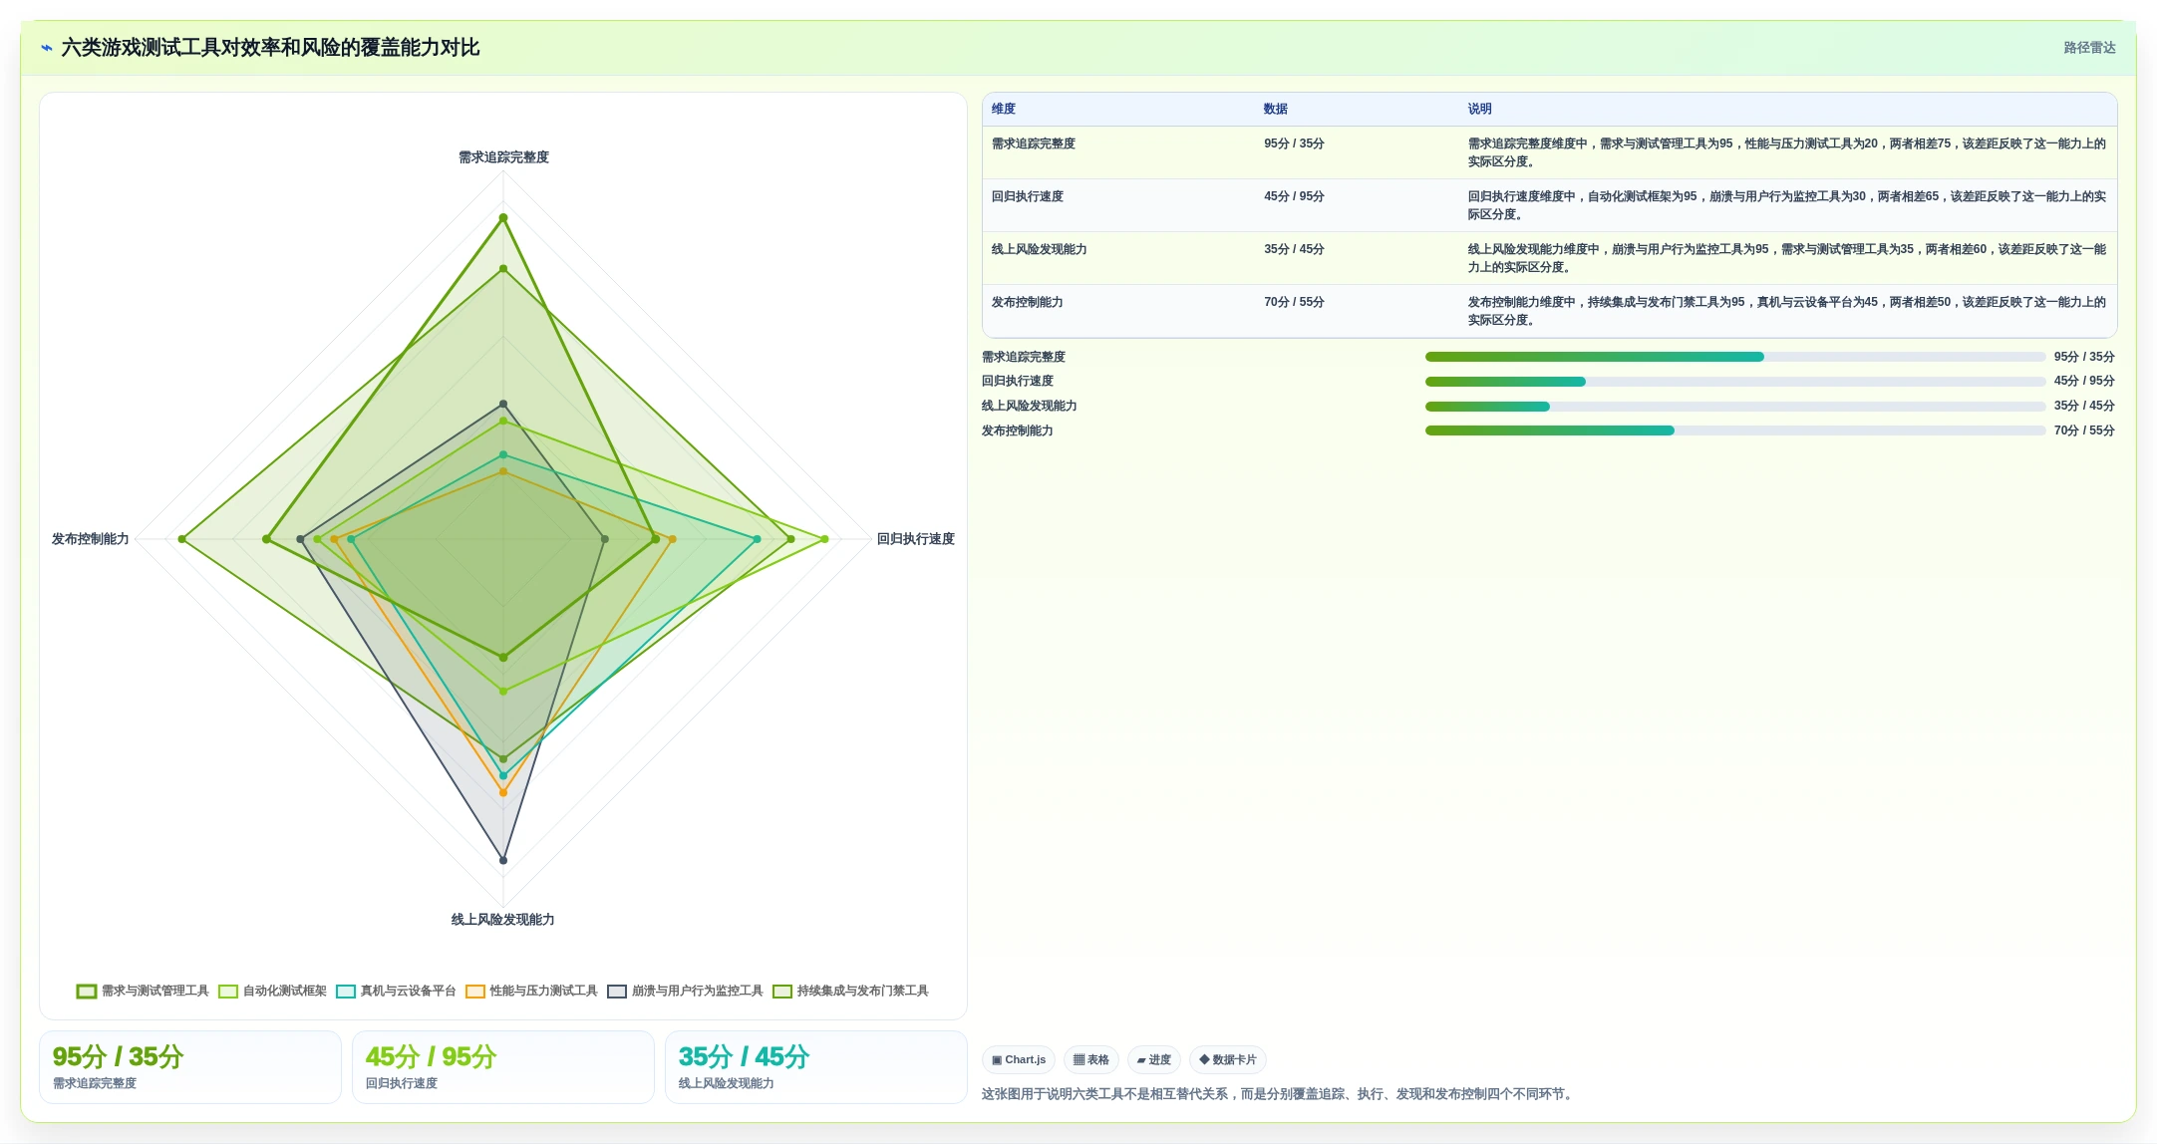The image size is (2157, 1144).
Task: Click the 线上风险发现能力 progress bar
Action: point(1735,407)
